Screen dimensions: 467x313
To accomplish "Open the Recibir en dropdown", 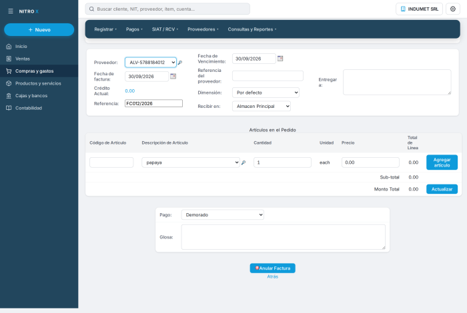I will coord(262,106).
